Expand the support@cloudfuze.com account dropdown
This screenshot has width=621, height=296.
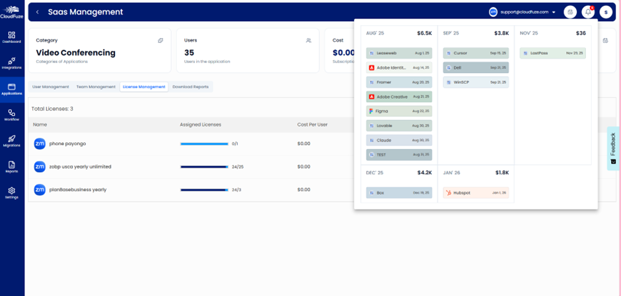[554, 12]
